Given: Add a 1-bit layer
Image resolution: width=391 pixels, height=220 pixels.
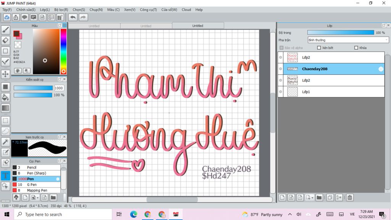Looking at the screenshot, I should (x=300, y=197).
